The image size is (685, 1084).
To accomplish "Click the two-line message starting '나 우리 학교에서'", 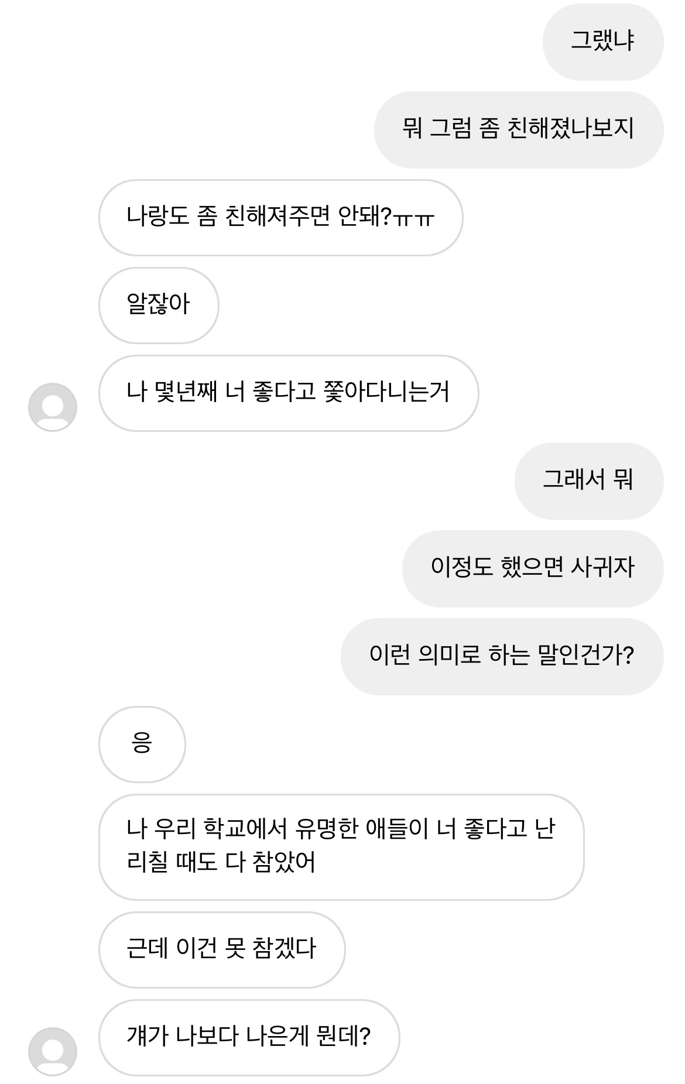I will (341, 846).
